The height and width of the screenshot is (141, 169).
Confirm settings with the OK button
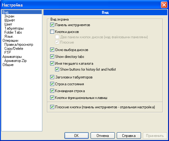(77, 135)
